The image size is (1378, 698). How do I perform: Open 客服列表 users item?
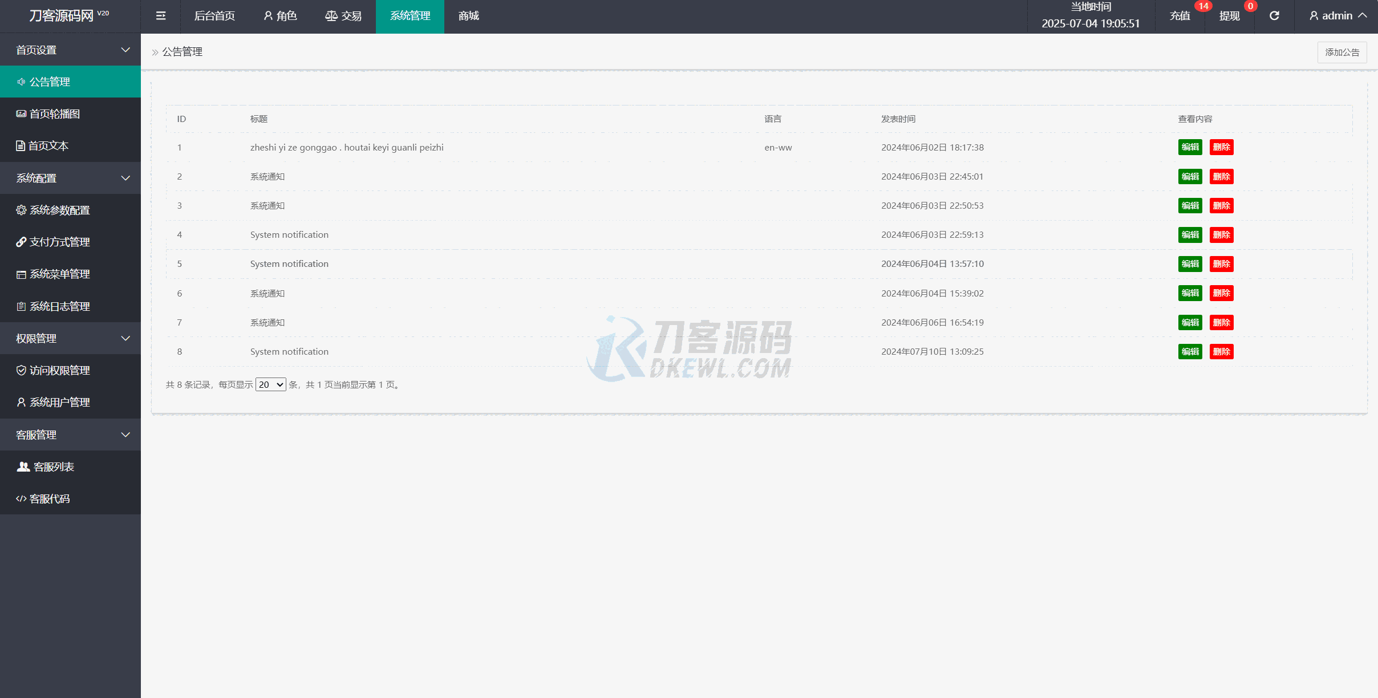(53, 467)
